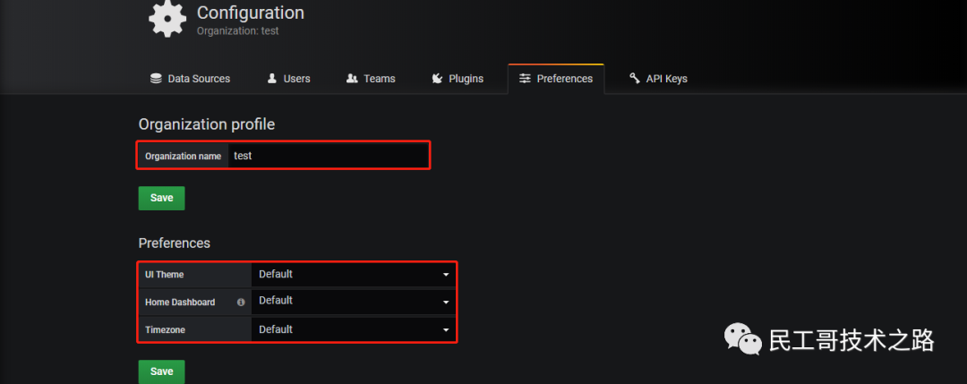Click the Home Dashboard dropdown arrow

click(446, 303)
